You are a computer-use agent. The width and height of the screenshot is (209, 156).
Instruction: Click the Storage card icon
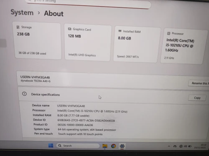[18, 27]
